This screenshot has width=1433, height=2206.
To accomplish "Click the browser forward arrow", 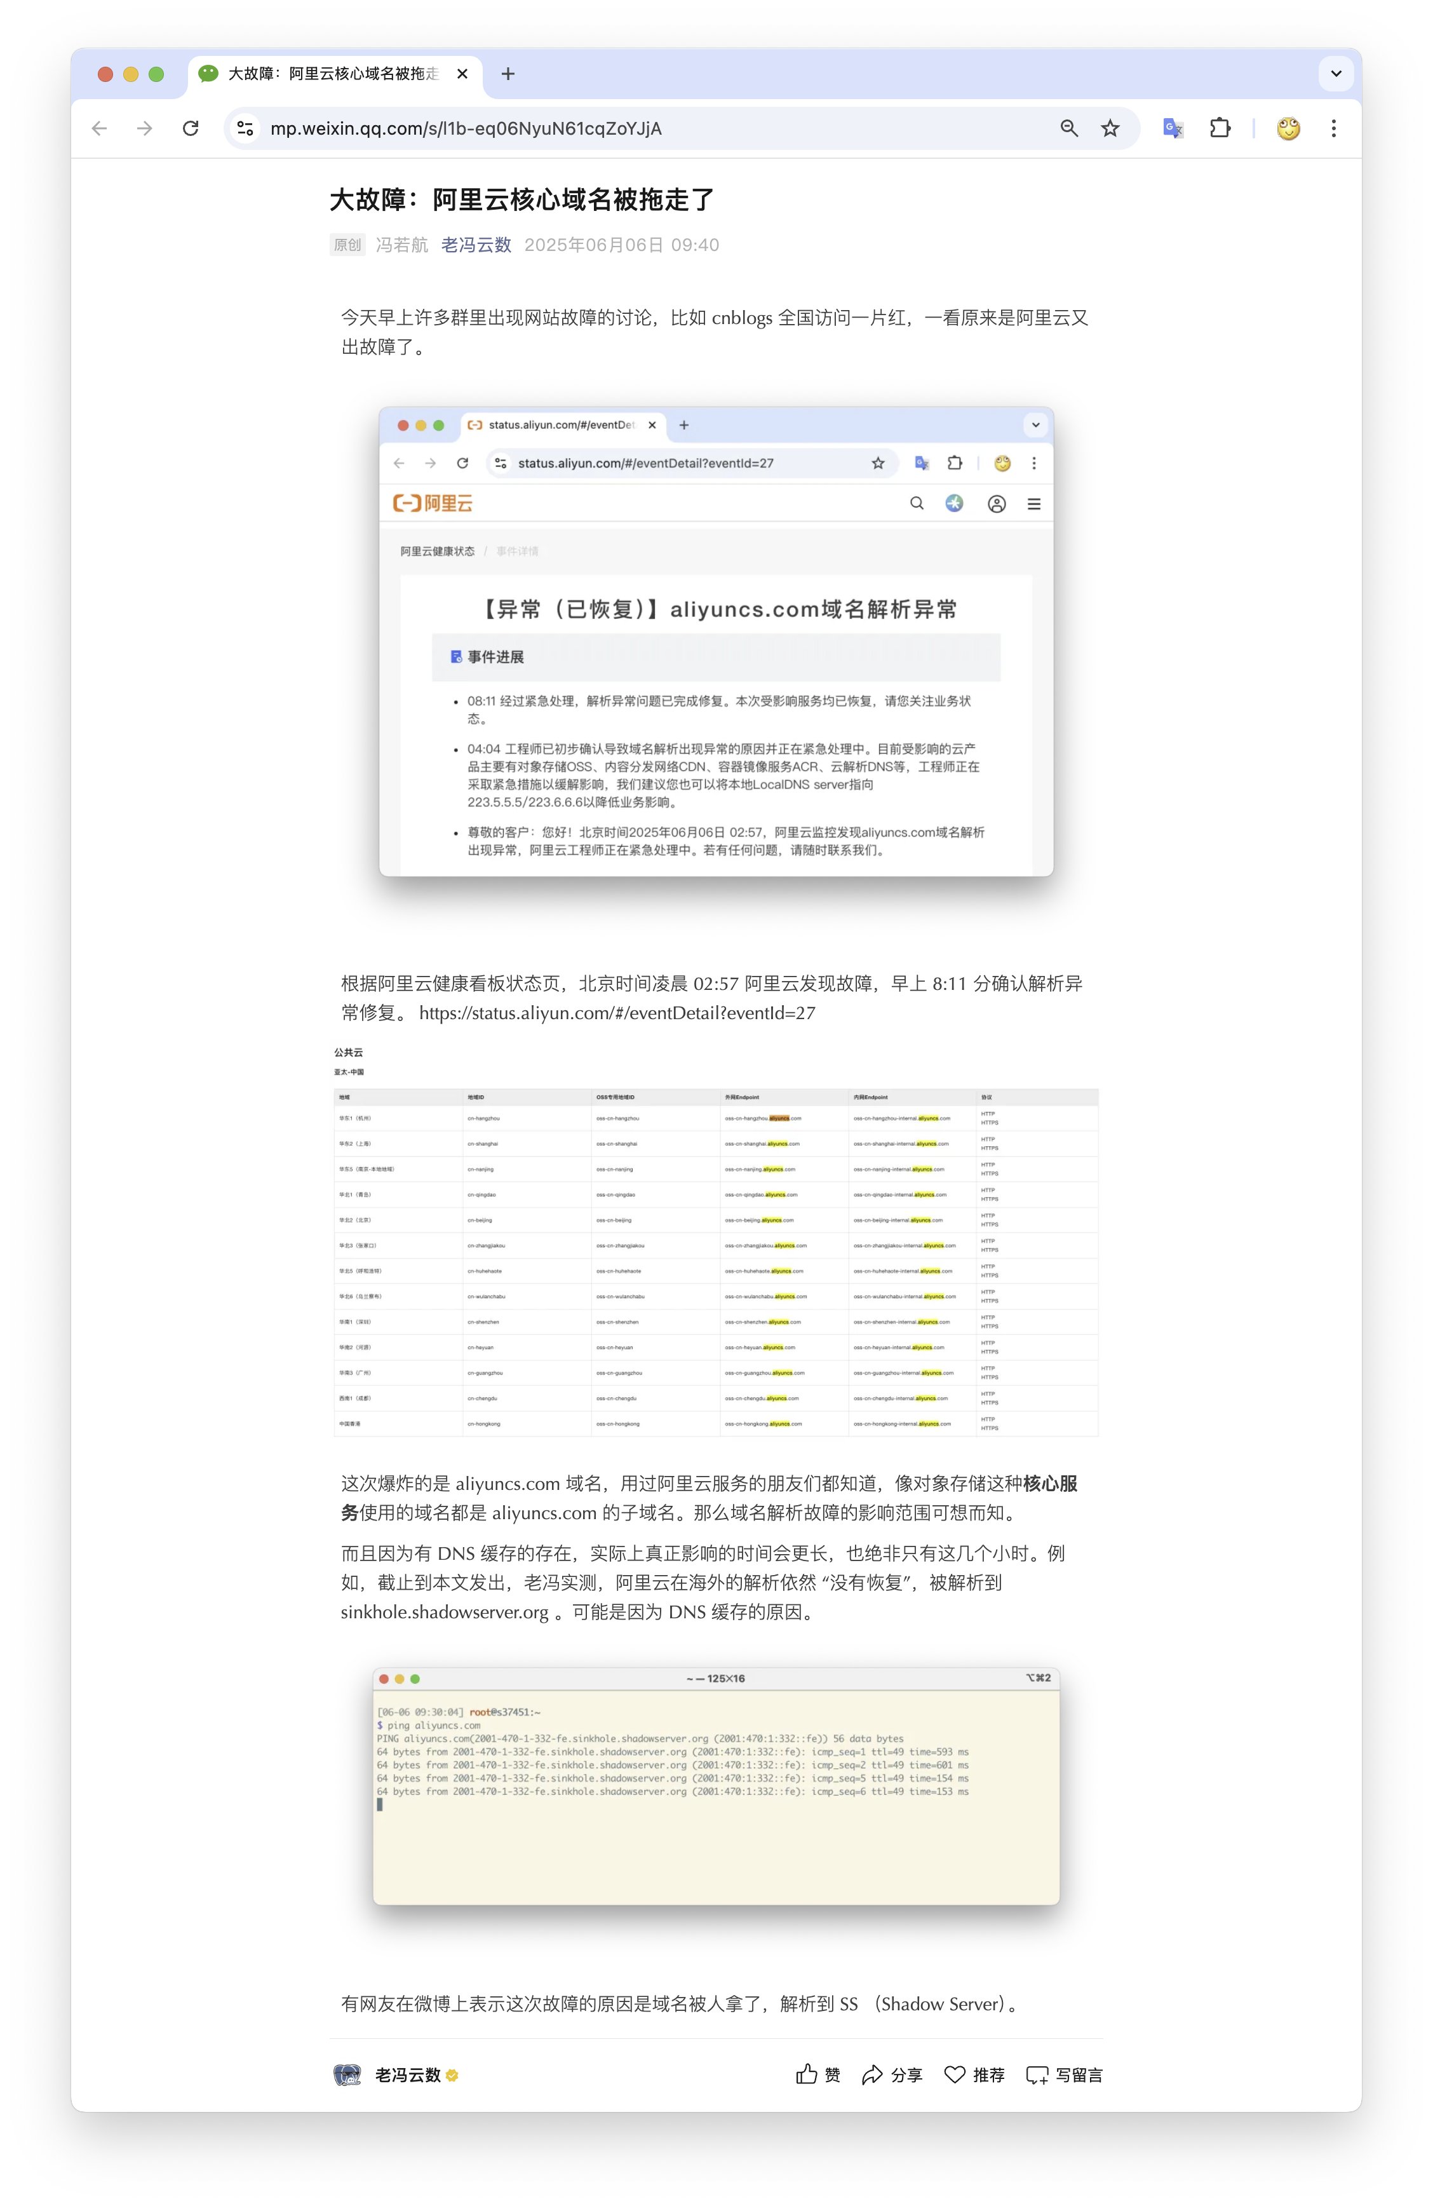I will (145, 129).
